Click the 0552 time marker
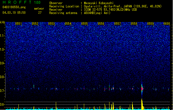The height and width of the screenshot is (110, 173). [x=35, y=24]
